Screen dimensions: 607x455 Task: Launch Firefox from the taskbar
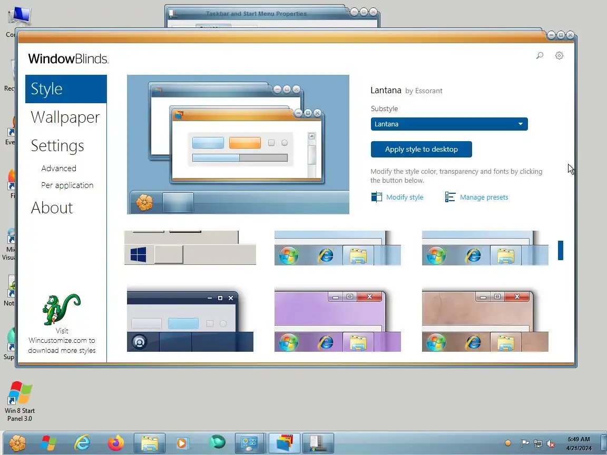point(116,443)
